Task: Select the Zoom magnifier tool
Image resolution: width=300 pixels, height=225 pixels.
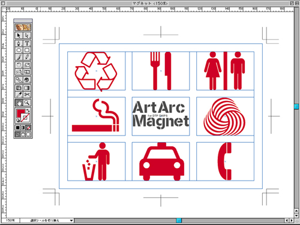Action: coord(27,103)
